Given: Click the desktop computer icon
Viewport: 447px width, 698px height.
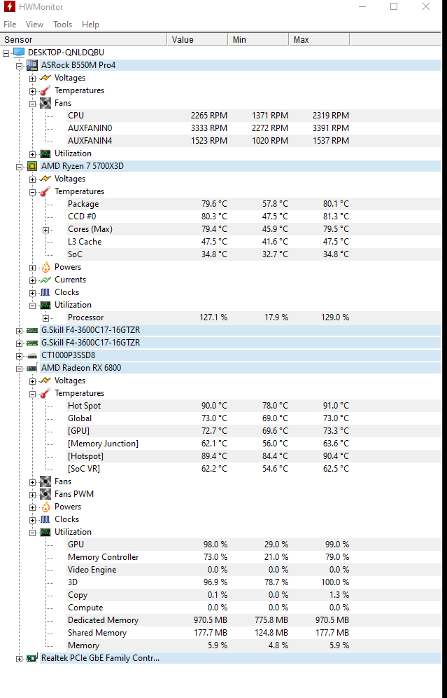Looking at the screenshot, I should (x=19, y=52).
